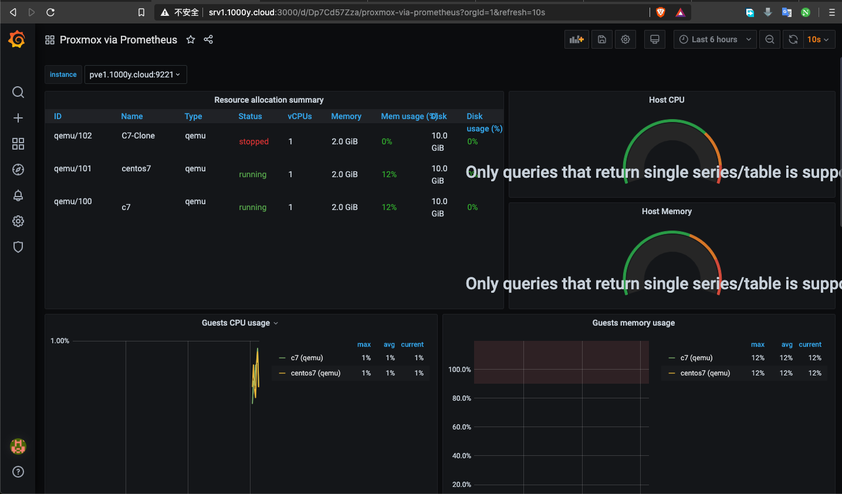
Task: Go back with browser back arrow
Action: click(x=13, y=12)
